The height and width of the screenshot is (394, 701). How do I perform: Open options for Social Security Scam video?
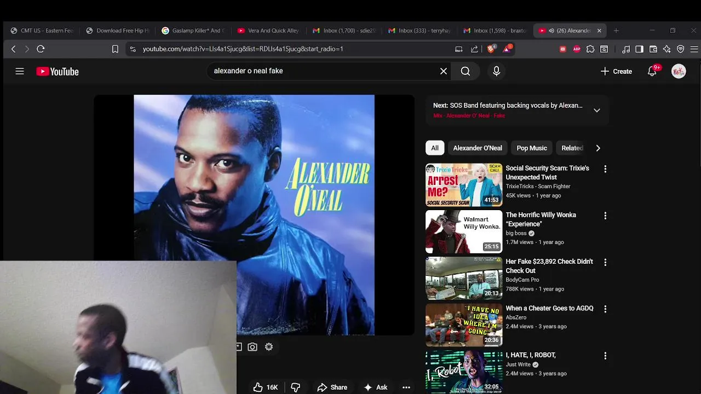click(x=605, y=169)
